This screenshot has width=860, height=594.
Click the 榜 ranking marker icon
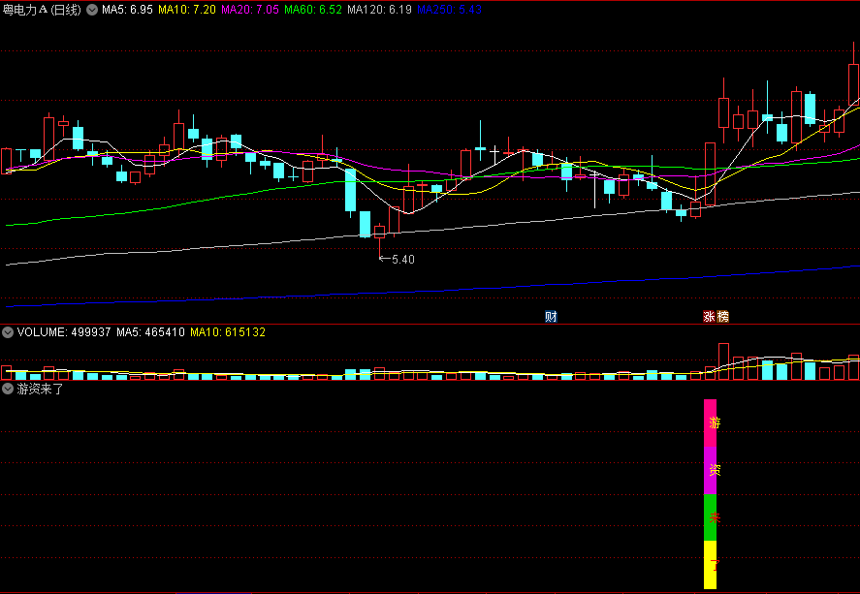(x=723, y=316)
